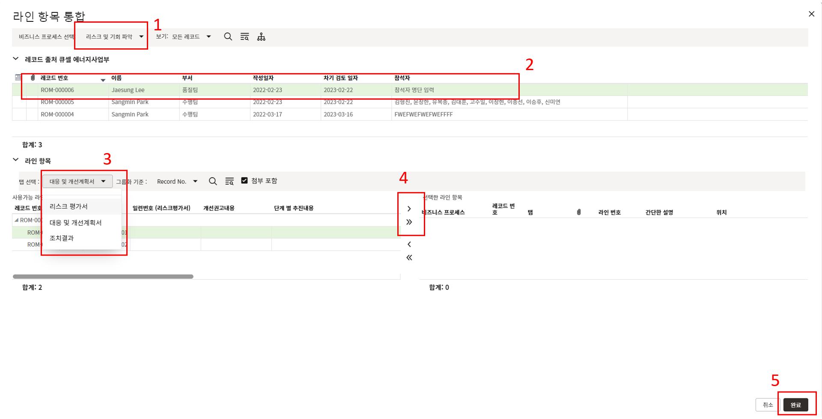Select 리스크 평가서 from the tab list

click(x=68, y=207)
